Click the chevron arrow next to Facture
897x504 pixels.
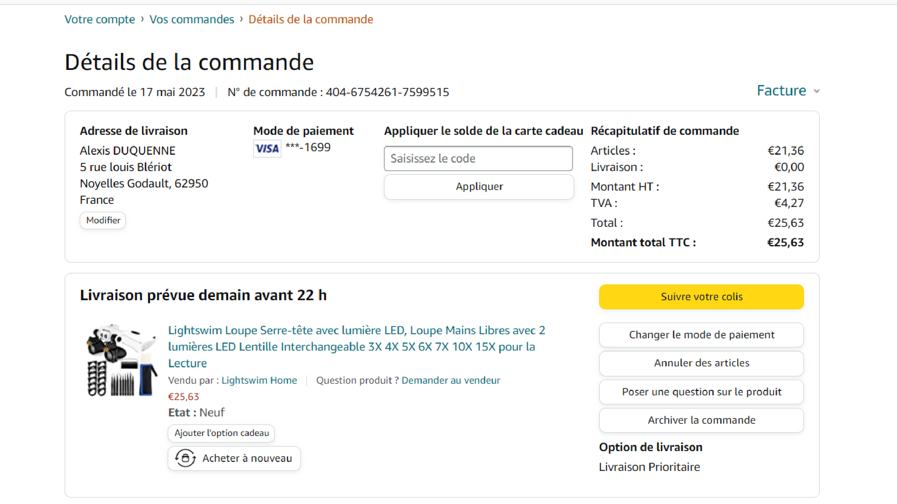coord(817,91)
